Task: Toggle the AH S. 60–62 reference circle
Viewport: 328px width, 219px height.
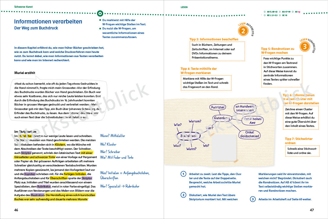Action: click(x=265, y=12)
